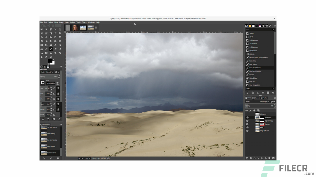This screenshot has height=177, width=316.
Task: Hide the More color layer
Action: coord(247,117)
